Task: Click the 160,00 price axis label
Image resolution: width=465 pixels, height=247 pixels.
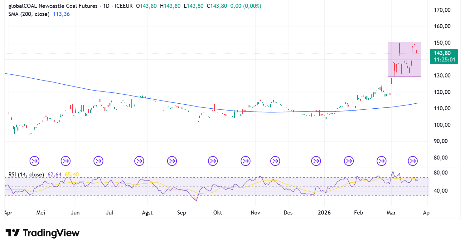Action: coord(442,26)
